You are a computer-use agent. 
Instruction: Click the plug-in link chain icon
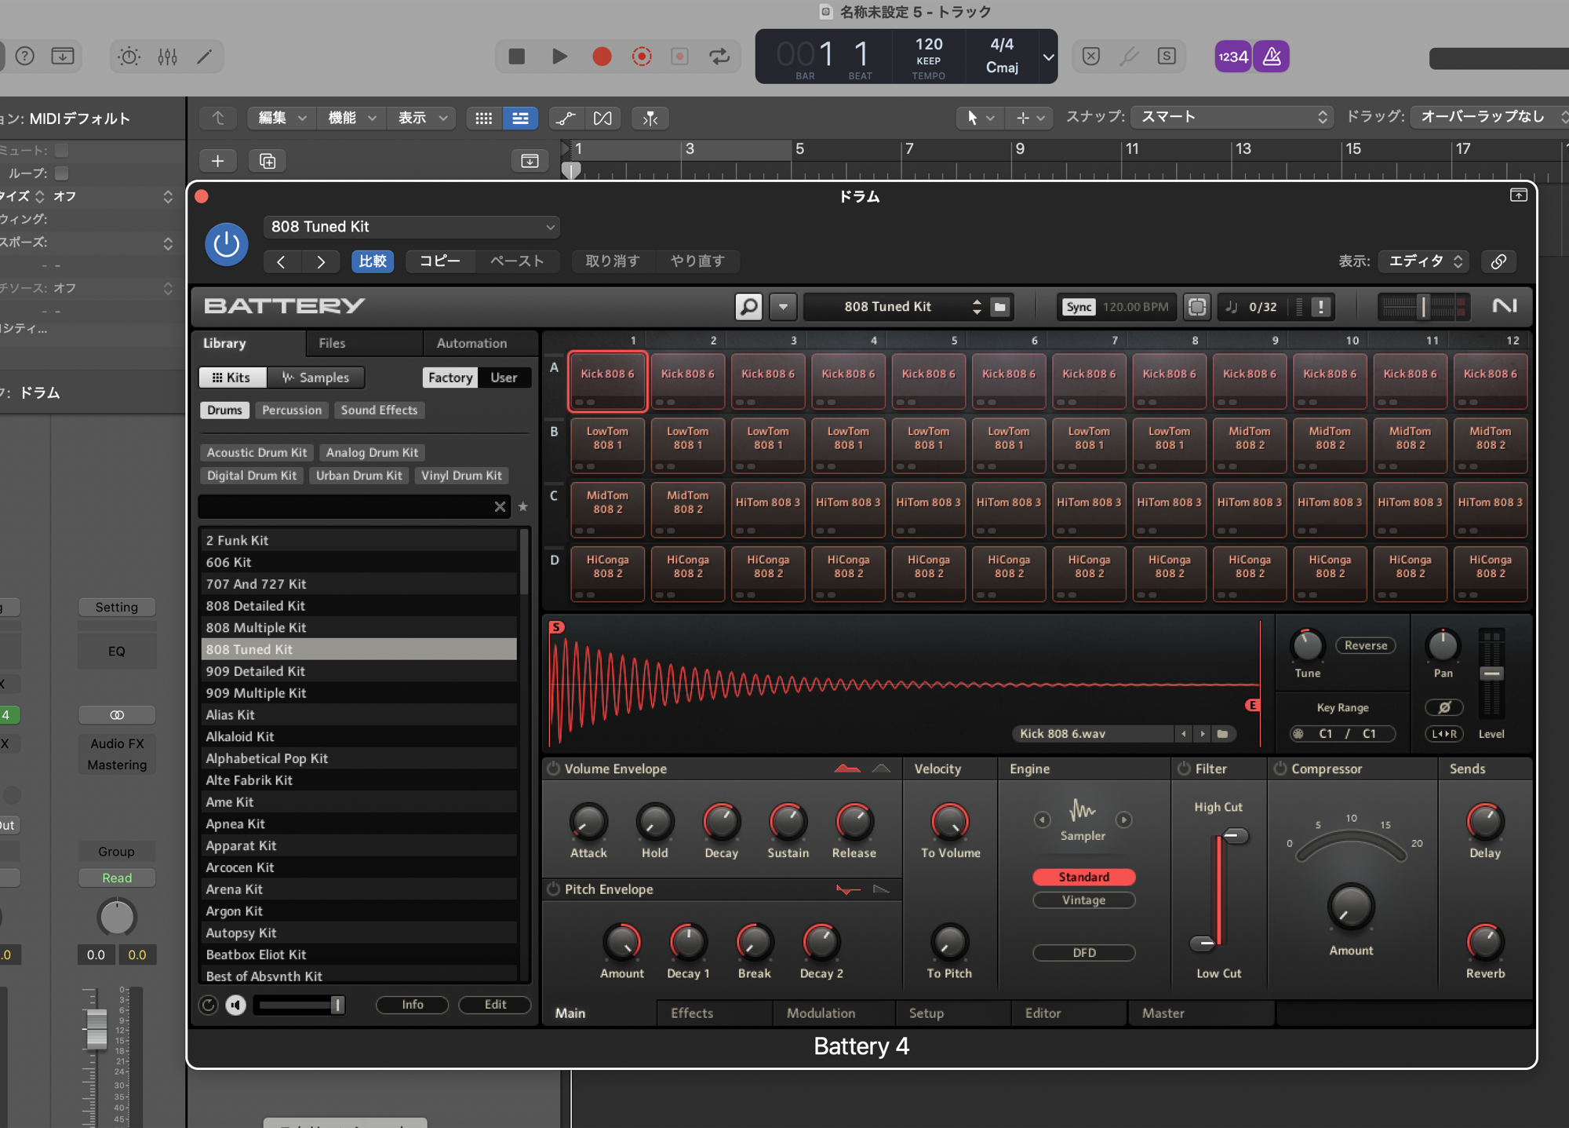(x=1498, y=261)
